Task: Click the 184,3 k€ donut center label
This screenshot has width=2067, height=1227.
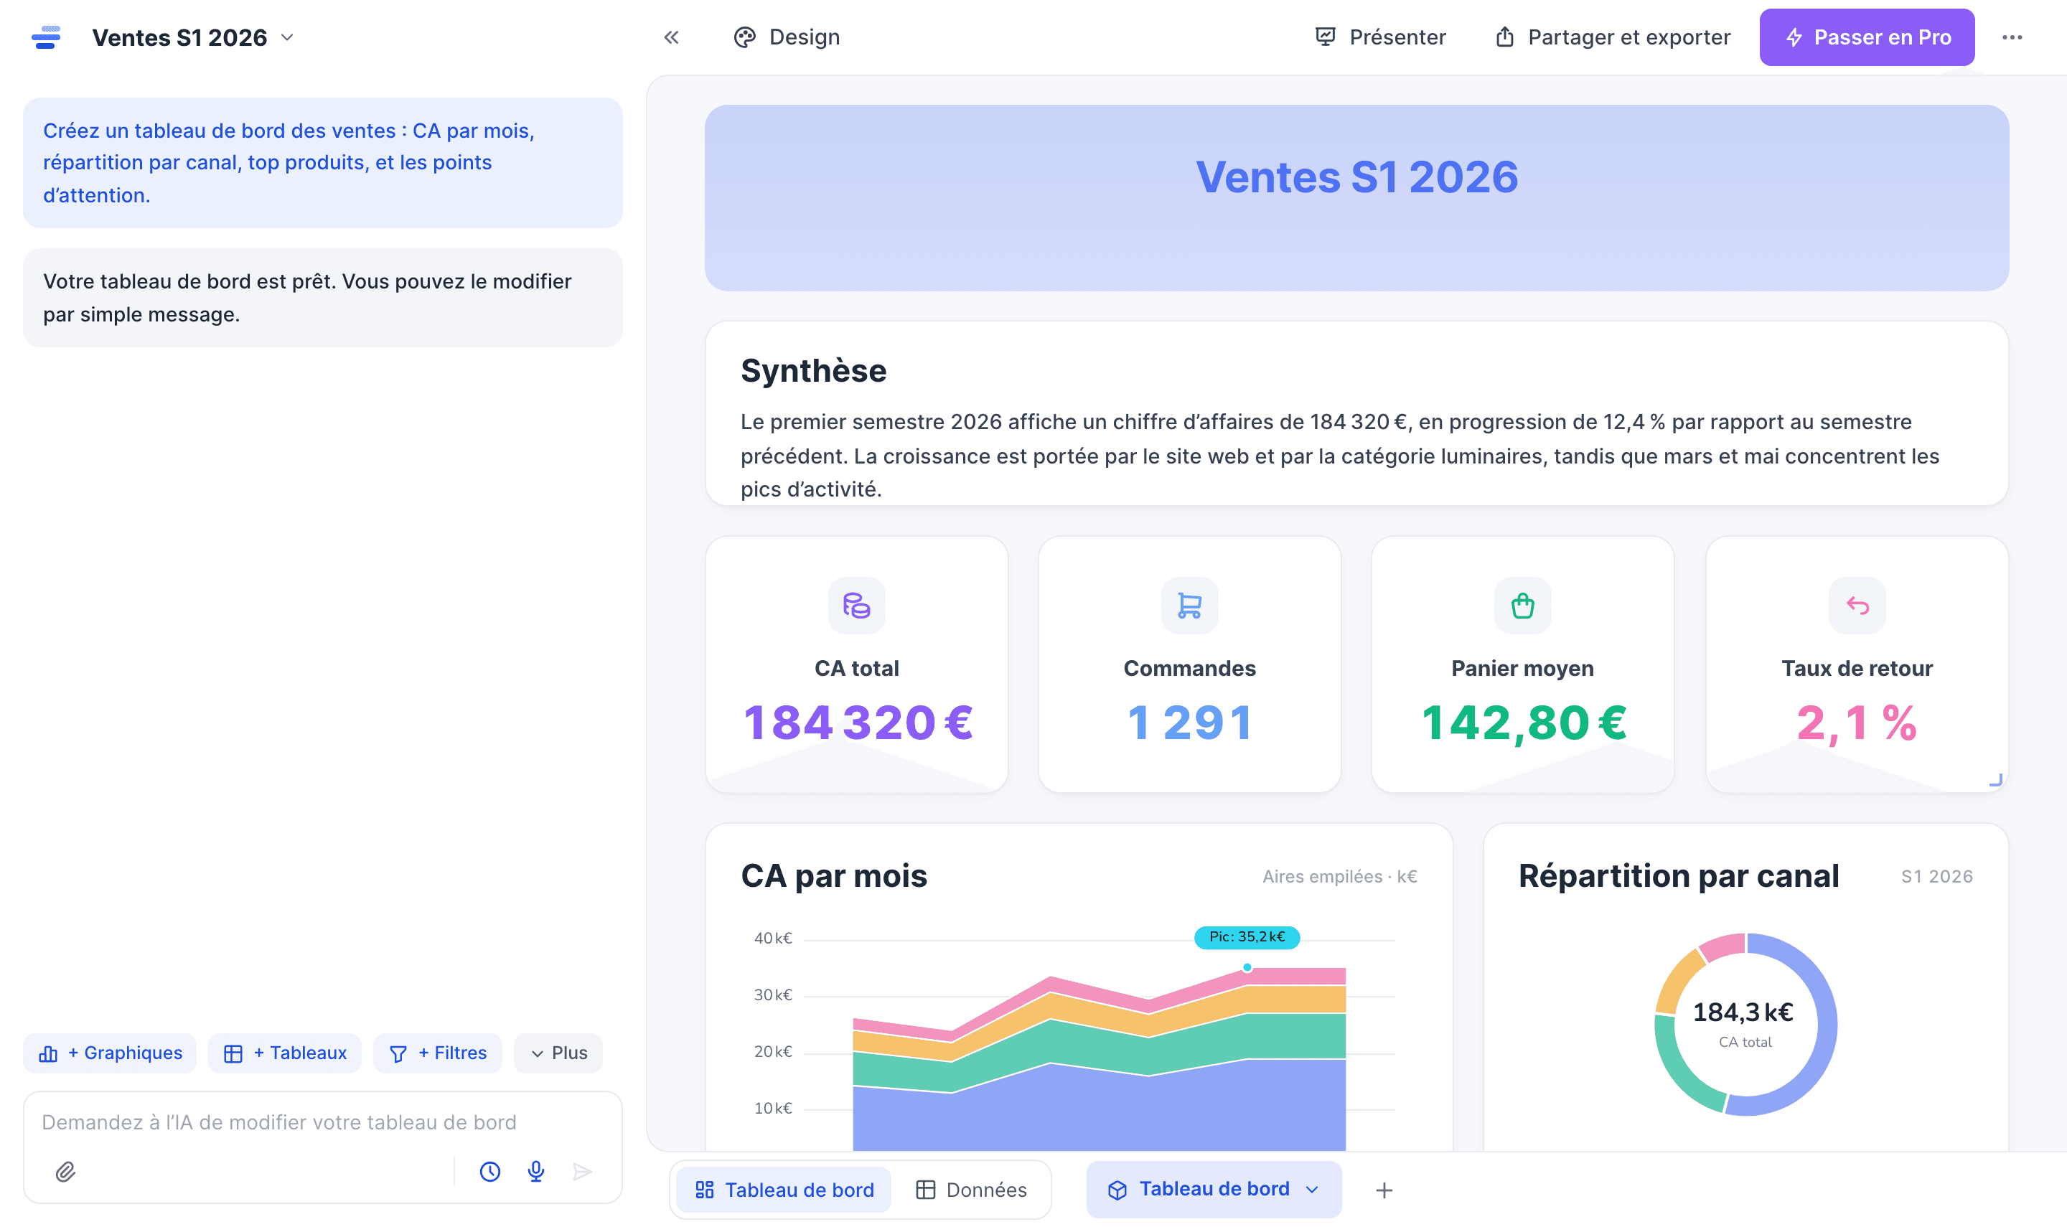Action: click(1744, 1012)
